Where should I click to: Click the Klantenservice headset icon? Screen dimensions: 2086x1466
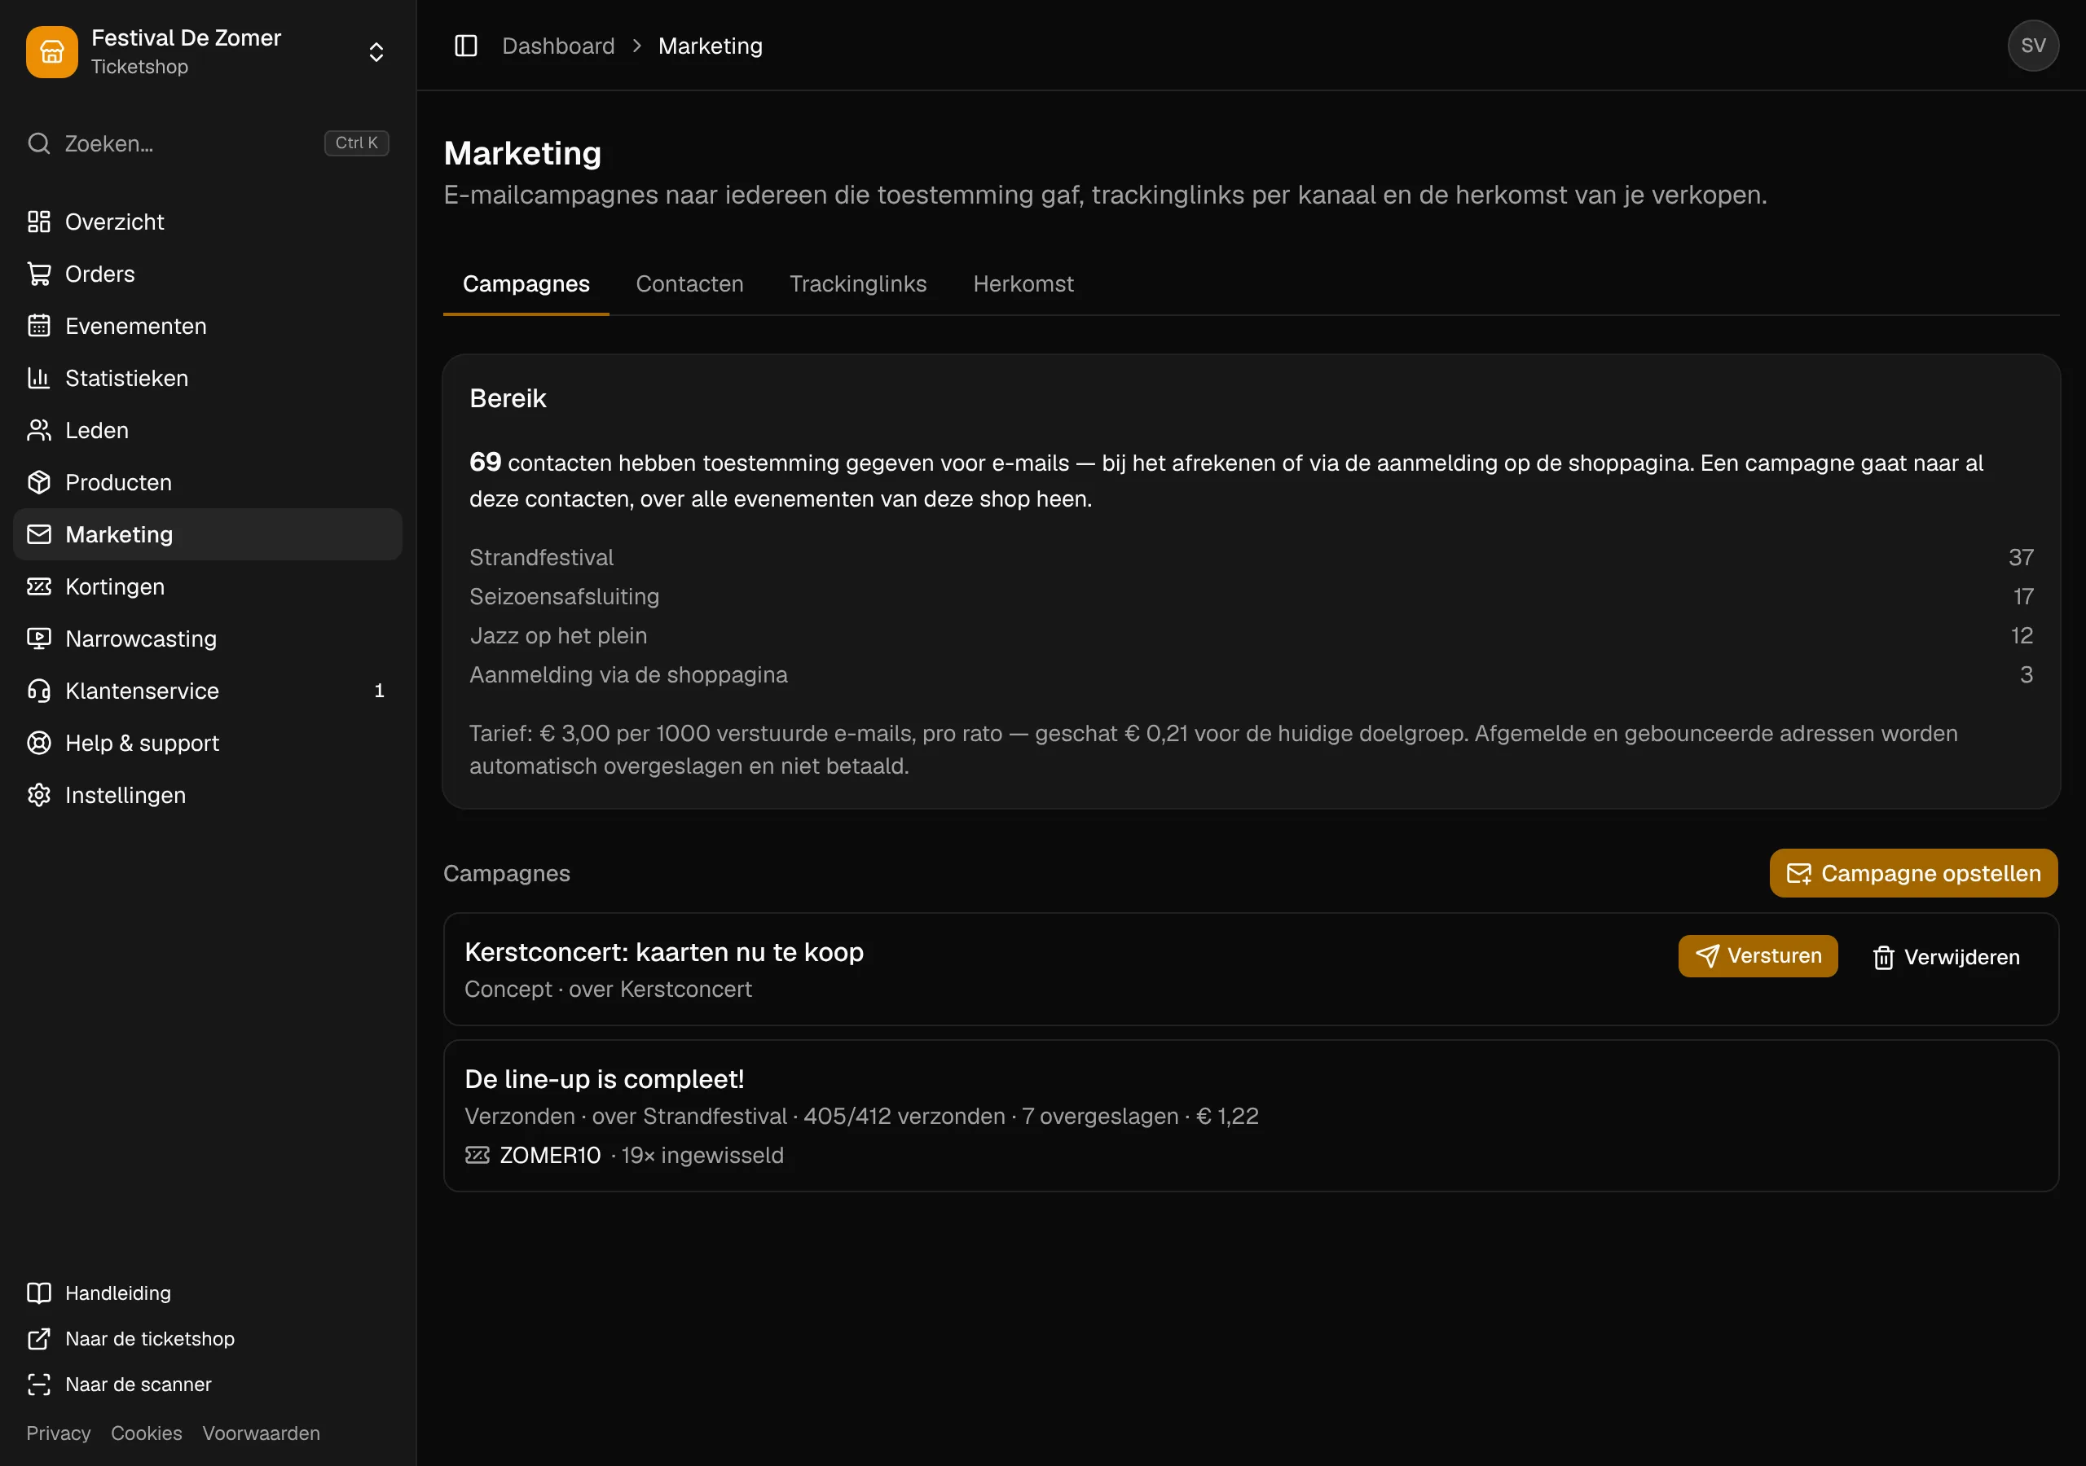tap(39, 691)
